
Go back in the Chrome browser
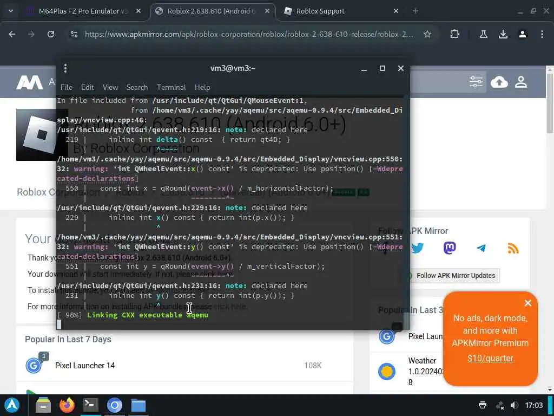click(x=12, y=34)
